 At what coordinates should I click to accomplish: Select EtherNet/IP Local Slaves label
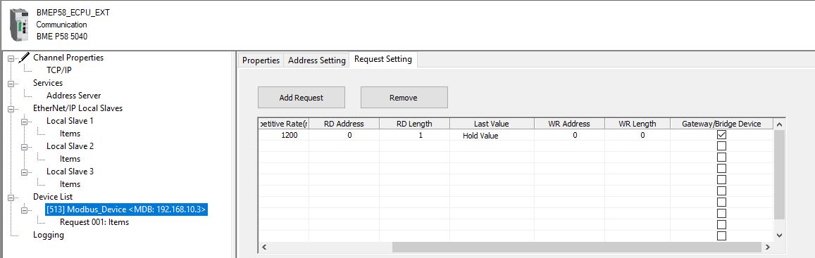[78, 108]
